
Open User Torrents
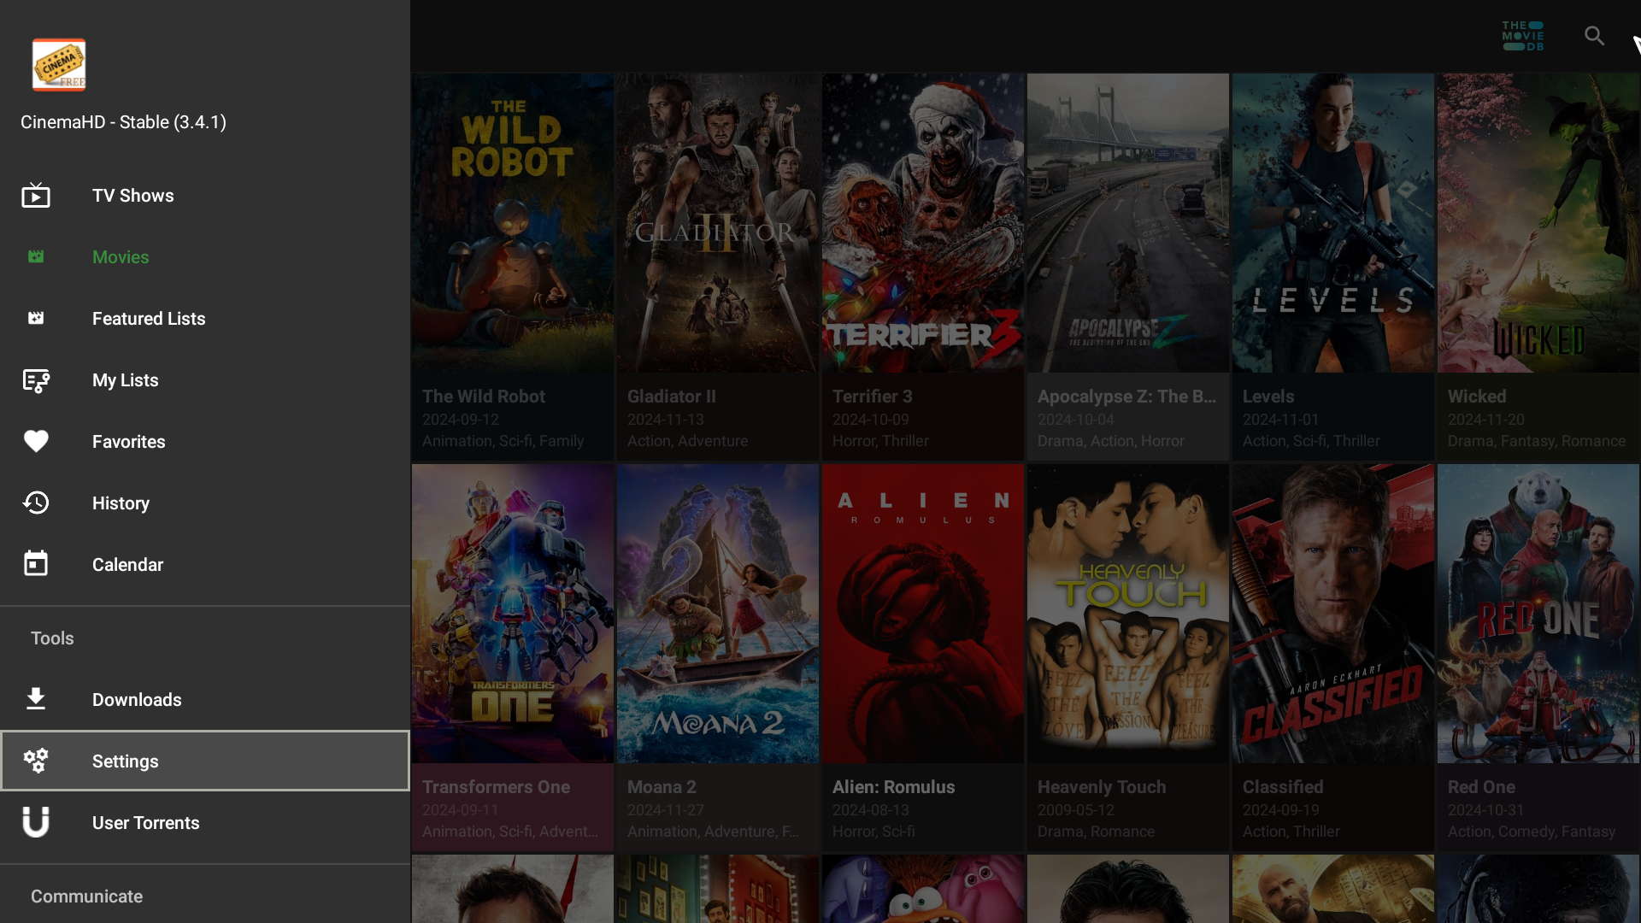click(205, 823)
